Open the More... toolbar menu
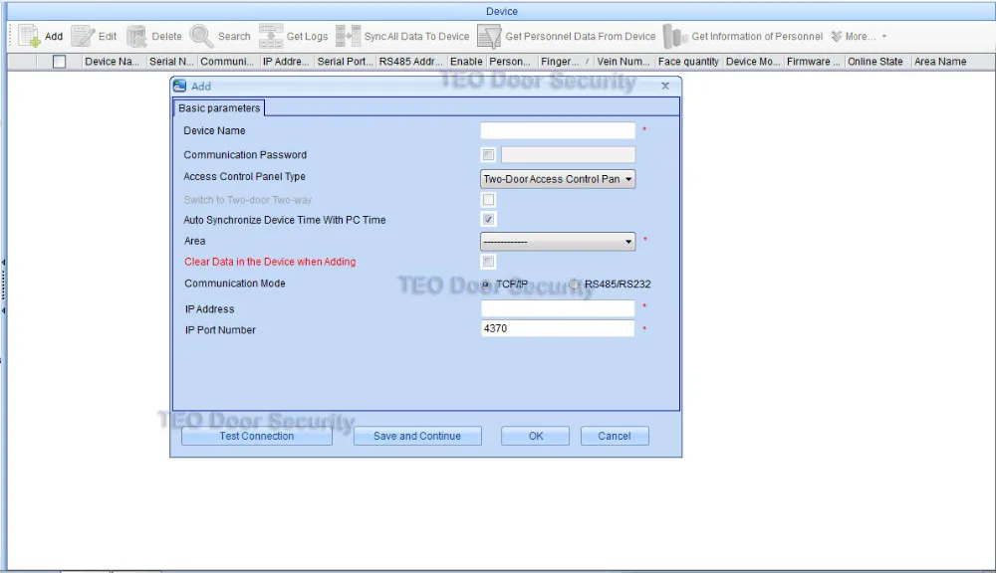Image resolution: width=996 pixels, height=573 pixels. tap(859, 36)
